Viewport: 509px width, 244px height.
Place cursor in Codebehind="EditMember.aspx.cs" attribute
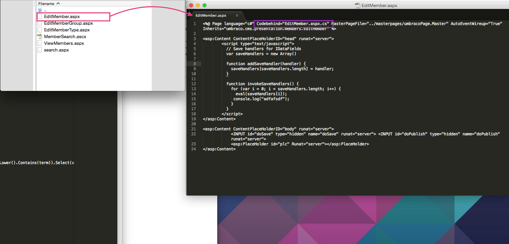293,24
